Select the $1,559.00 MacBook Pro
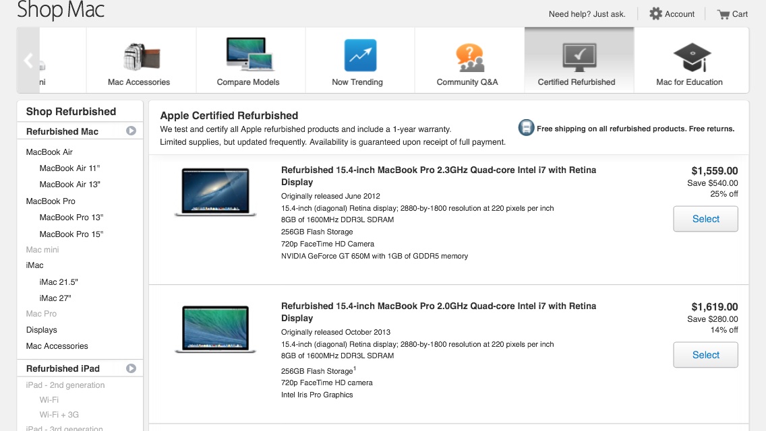The width and height of the screenshot is (766, 431). point(705,219)
